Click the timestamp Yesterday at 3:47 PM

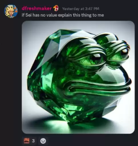coord(81,9)
